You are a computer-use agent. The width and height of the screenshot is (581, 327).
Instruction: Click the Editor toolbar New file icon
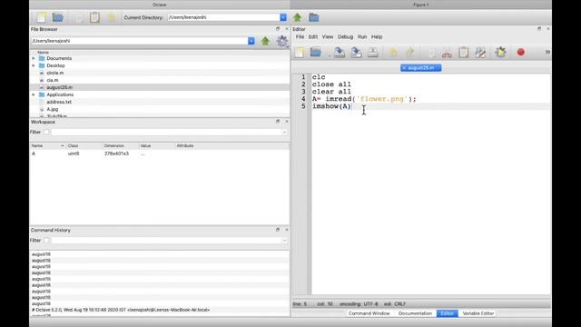(x=300, y=53)
